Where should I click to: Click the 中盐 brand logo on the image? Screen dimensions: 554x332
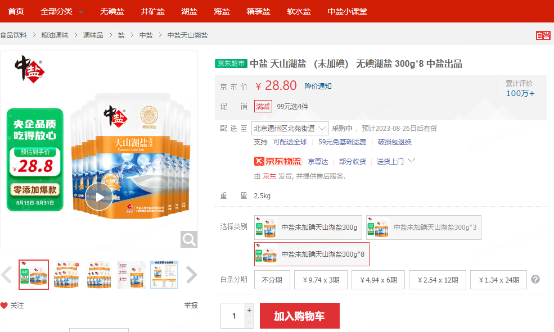(30, 69)
